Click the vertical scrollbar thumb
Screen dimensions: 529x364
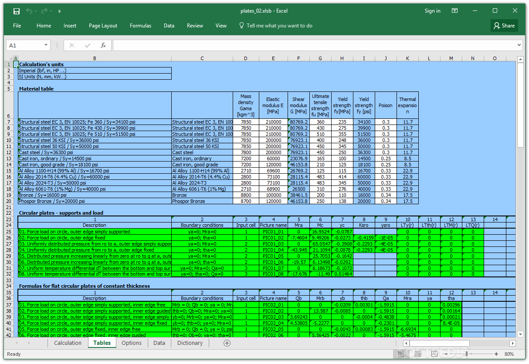[x=520, y=104]
